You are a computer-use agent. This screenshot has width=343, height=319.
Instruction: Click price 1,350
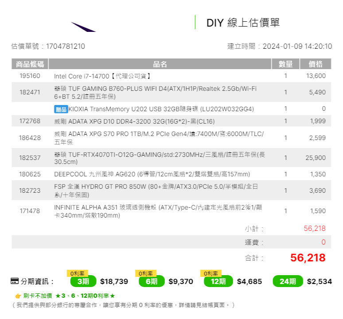click(318, 174)
